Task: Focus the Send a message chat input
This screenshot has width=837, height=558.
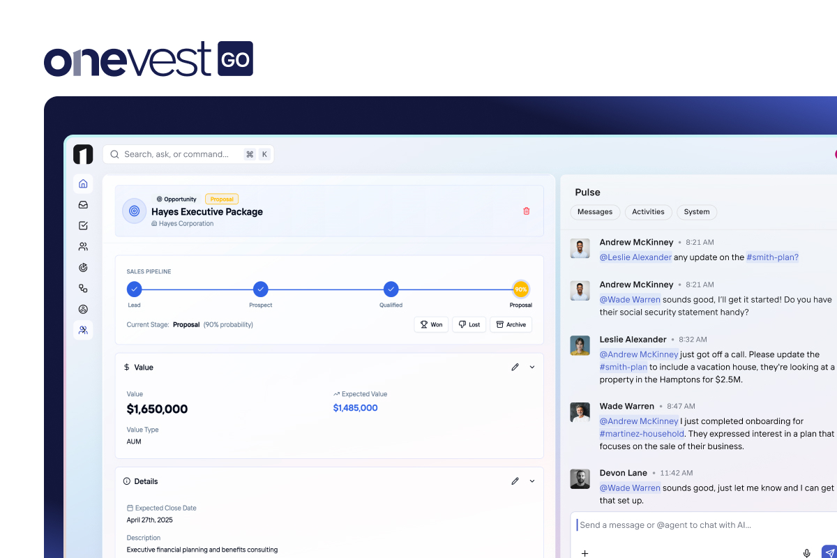Action: [704, 525]
